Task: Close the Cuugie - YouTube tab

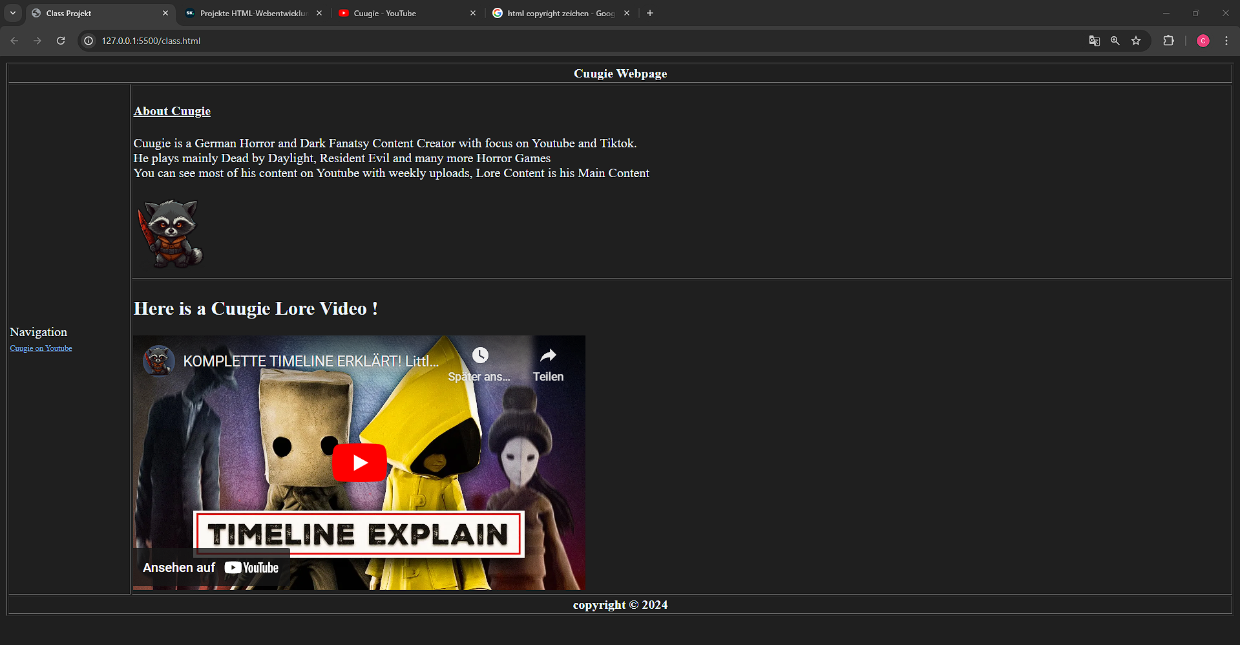Action: [473, 13]
